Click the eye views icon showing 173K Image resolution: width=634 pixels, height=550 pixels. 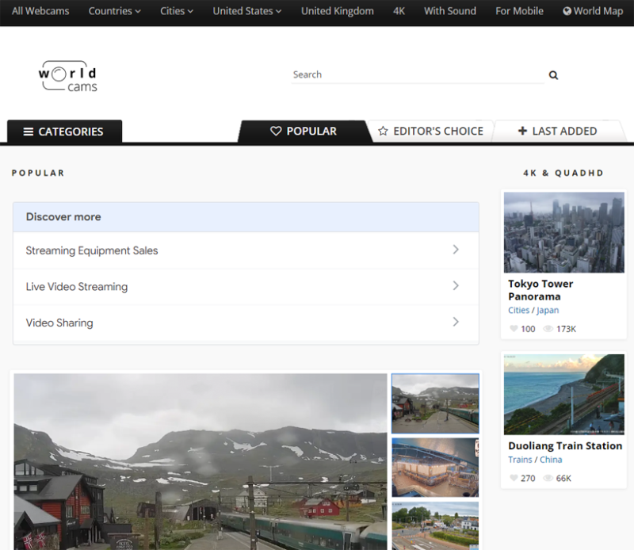(x=548, y=329)
